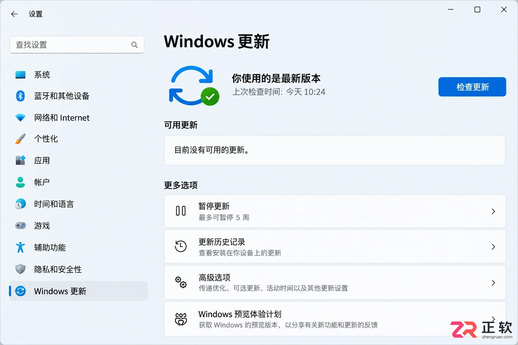Click the large update status sync graphic
The image size is (518, 345).
pyautogui.click(x=194, y=86)
